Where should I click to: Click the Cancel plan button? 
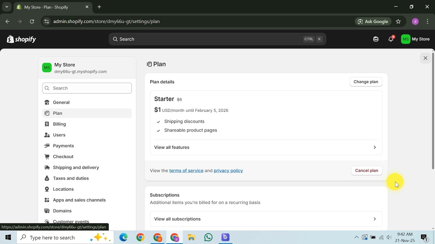[366, 170]
